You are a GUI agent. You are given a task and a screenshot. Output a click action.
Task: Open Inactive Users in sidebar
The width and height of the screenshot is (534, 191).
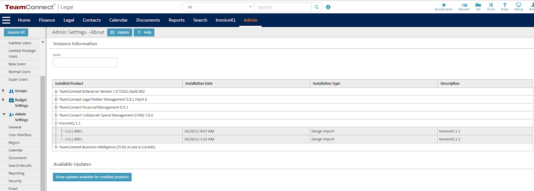tap(20, 43)
